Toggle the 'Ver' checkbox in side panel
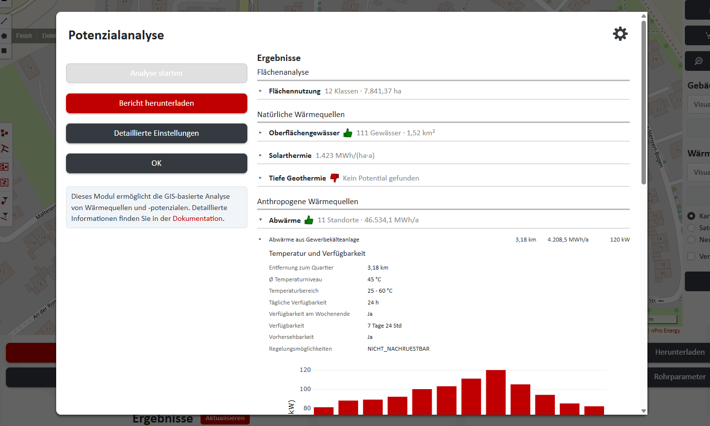Screen dimensions: 710x426 click(x=691, y=256)
